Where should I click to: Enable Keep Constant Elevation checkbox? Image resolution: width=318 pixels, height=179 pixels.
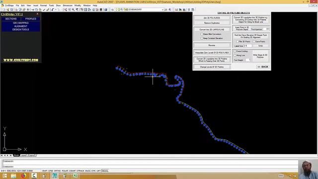click(x=202, y=38)
